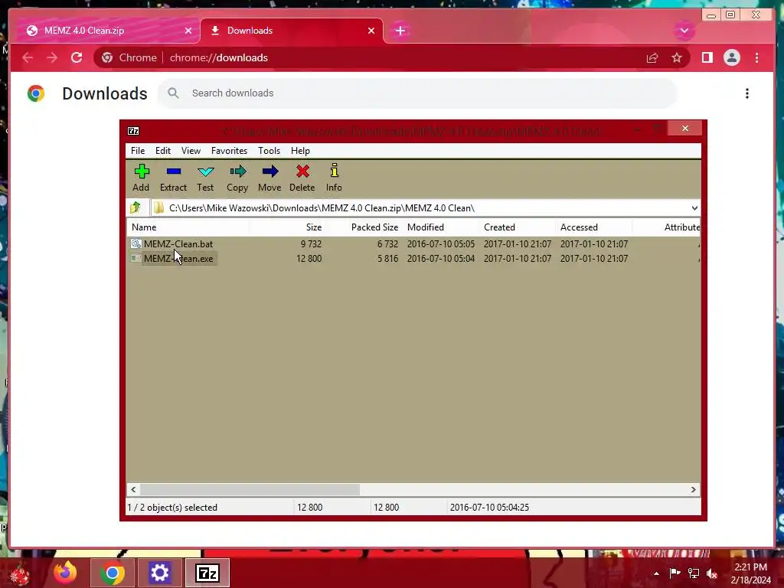Go back in Chrome
Viewport: 784px width, 588px height.
[28, 57]
